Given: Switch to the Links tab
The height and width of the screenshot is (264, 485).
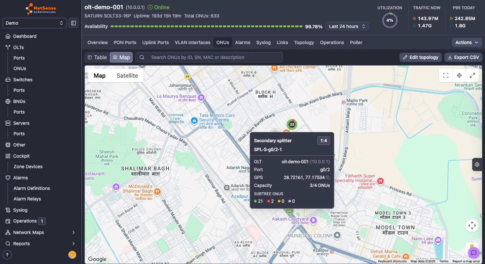Looking at the screenshot, I should [x=282, y=42].
